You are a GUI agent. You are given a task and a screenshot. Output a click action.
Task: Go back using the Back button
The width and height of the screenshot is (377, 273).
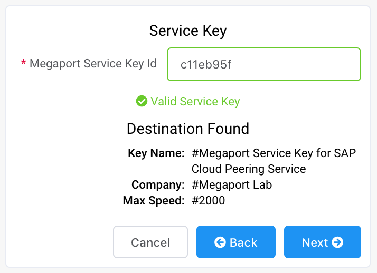coord(236,242)
